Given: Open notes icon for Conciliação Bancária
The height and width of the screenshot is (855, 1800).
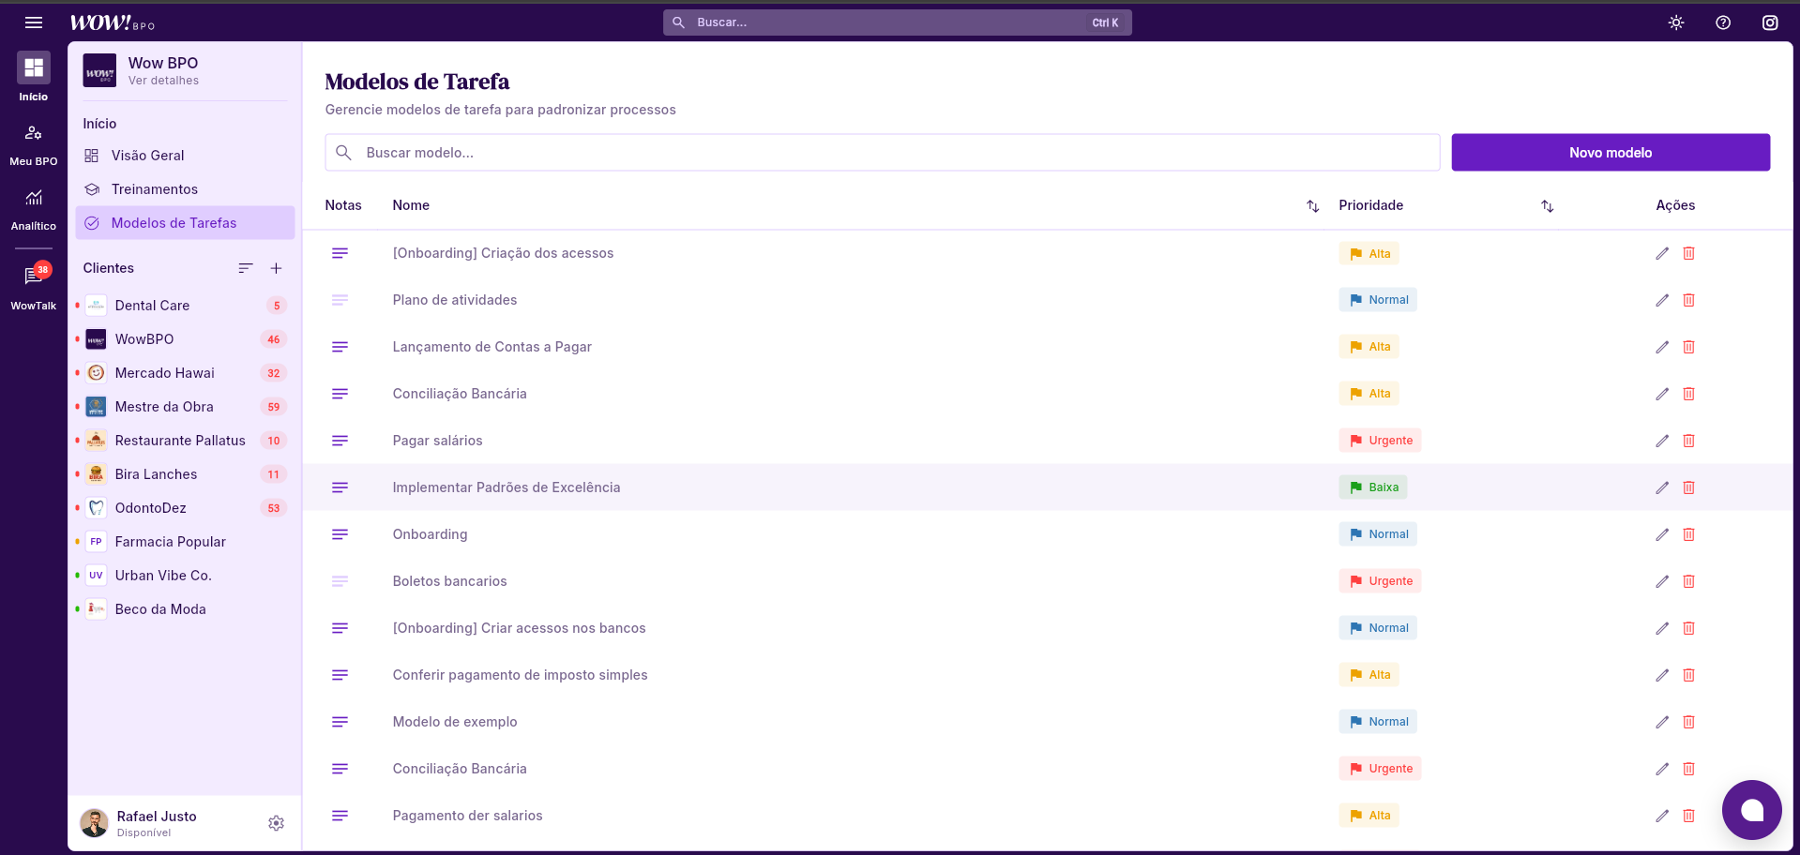Looking at the screenshot, I should tap(340, 394).
